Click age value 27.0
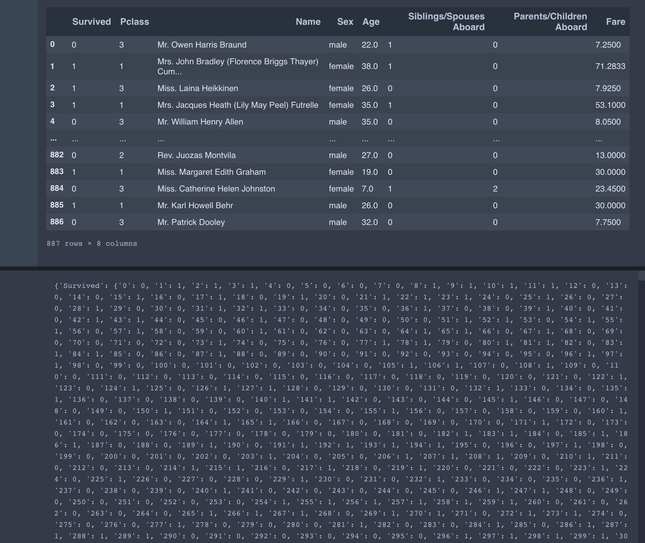Viewport: 645px width, 543px height. coord(370,155)
